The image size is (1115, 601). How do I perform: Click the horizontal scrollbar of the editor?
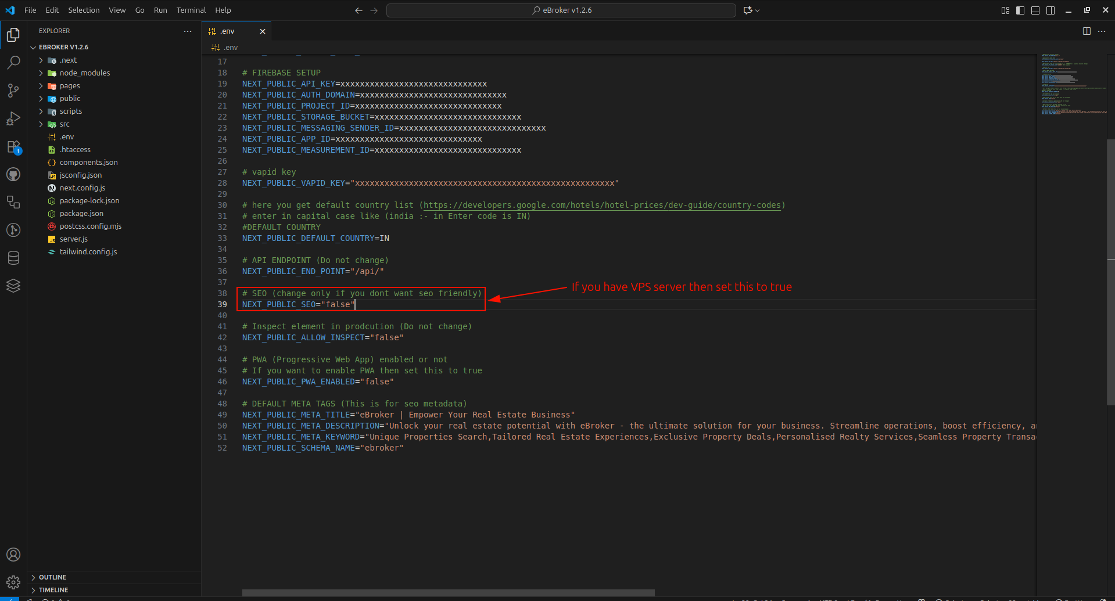pyautogui.click(x=448, y=593)
